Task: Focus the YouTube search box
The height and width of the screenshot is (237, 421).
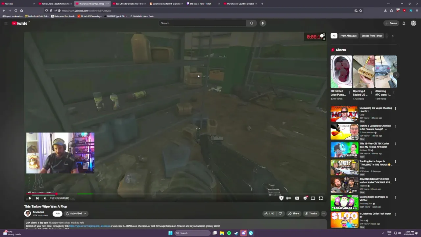Action: click(x=202, y=23)
